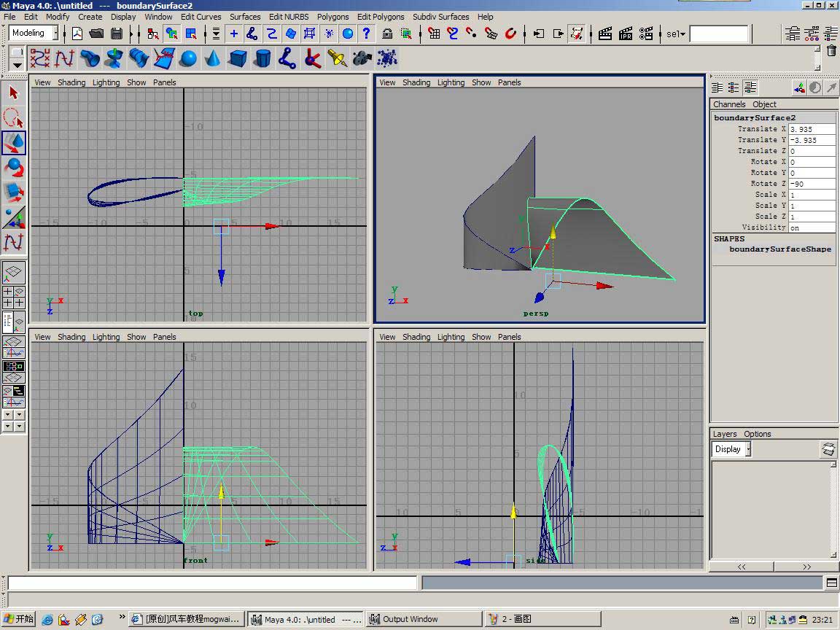Open the sel field type dropdown

coord(675,34)
